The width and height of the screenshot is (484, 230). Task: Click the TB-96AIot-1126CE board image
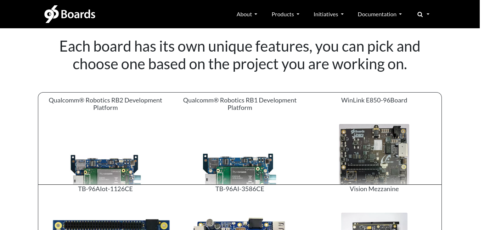pos(111,224)
